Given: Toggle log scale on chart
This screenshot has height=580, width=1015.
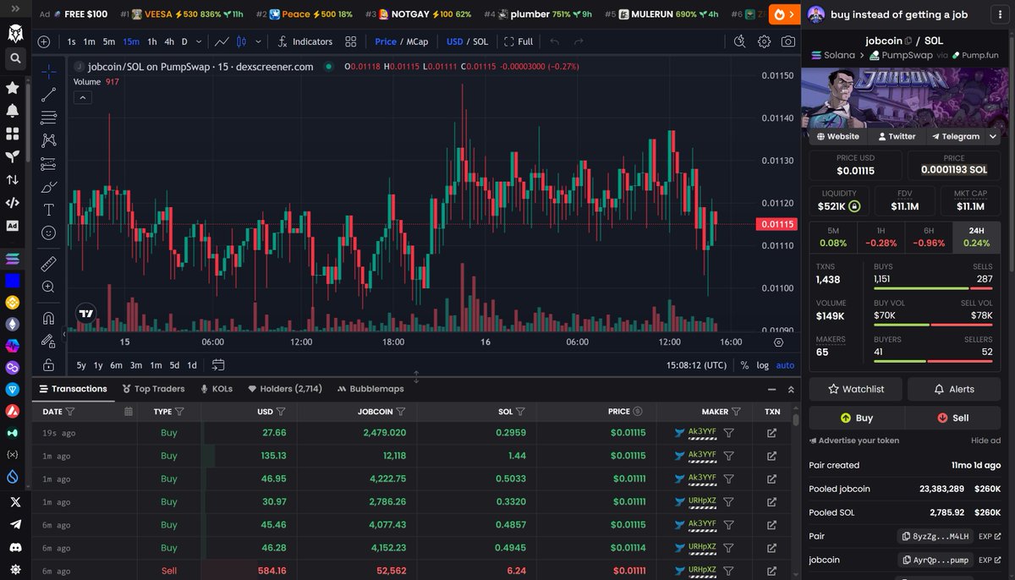Looking at the screenshot, I should click(763, 365).
